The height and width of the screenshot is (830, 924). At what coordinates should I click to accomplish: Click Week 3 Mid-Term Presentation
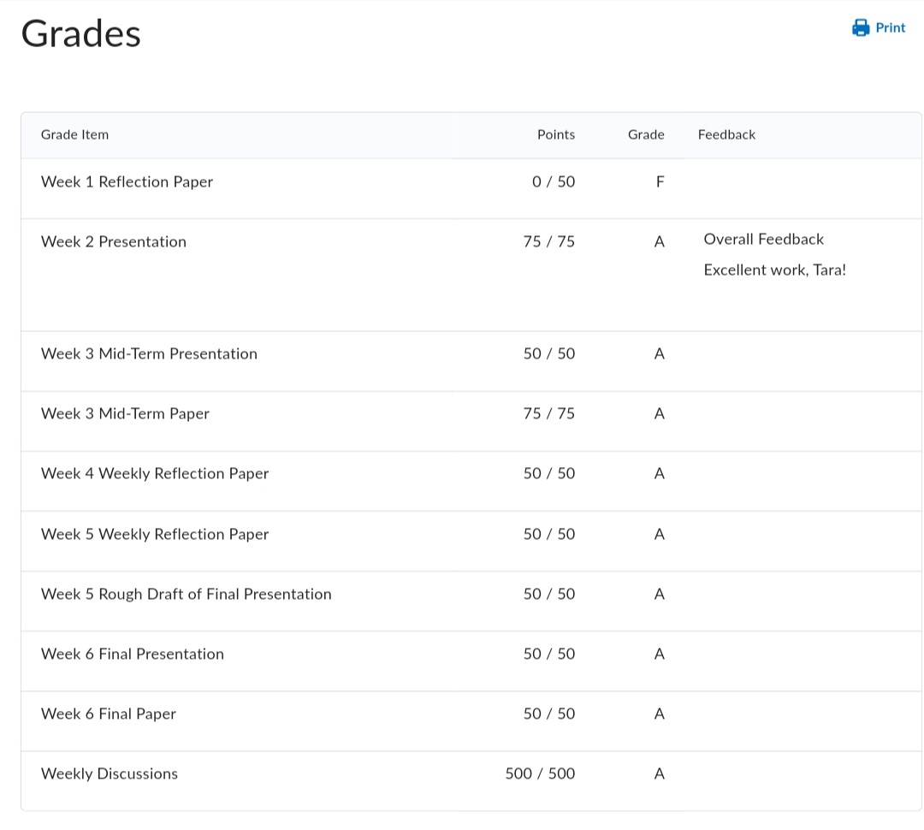[149, 353]
